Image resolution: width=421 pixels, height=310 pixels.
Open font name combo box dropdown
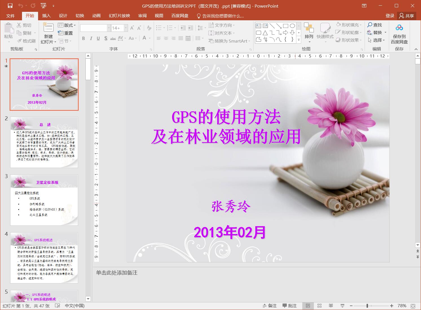(109, 28)
